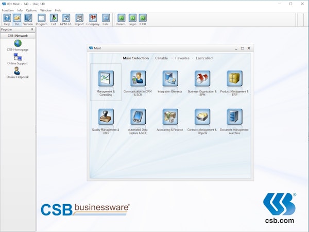Click the CSB-iNetwork section header
309x232 pixels.
pos(18,36)
